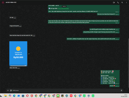Select the 'Bener kak kalo dapet 2jt' message
The width and height of the screenshot is (129, 98).
tap(22, 35)
